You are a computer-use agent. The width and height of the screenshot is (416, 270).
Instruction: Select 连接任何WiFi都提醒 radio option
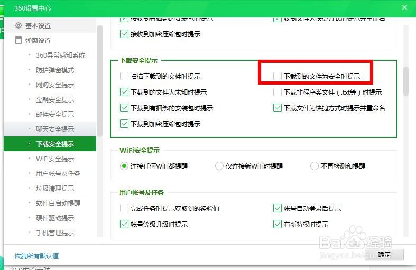[124, 166]
